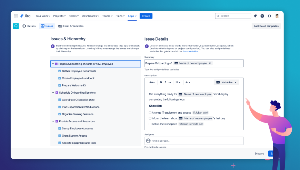Viewport: 300px width, 170px height.
Task: Remove the Name of new employee variable
Action: tap(210, 63)
